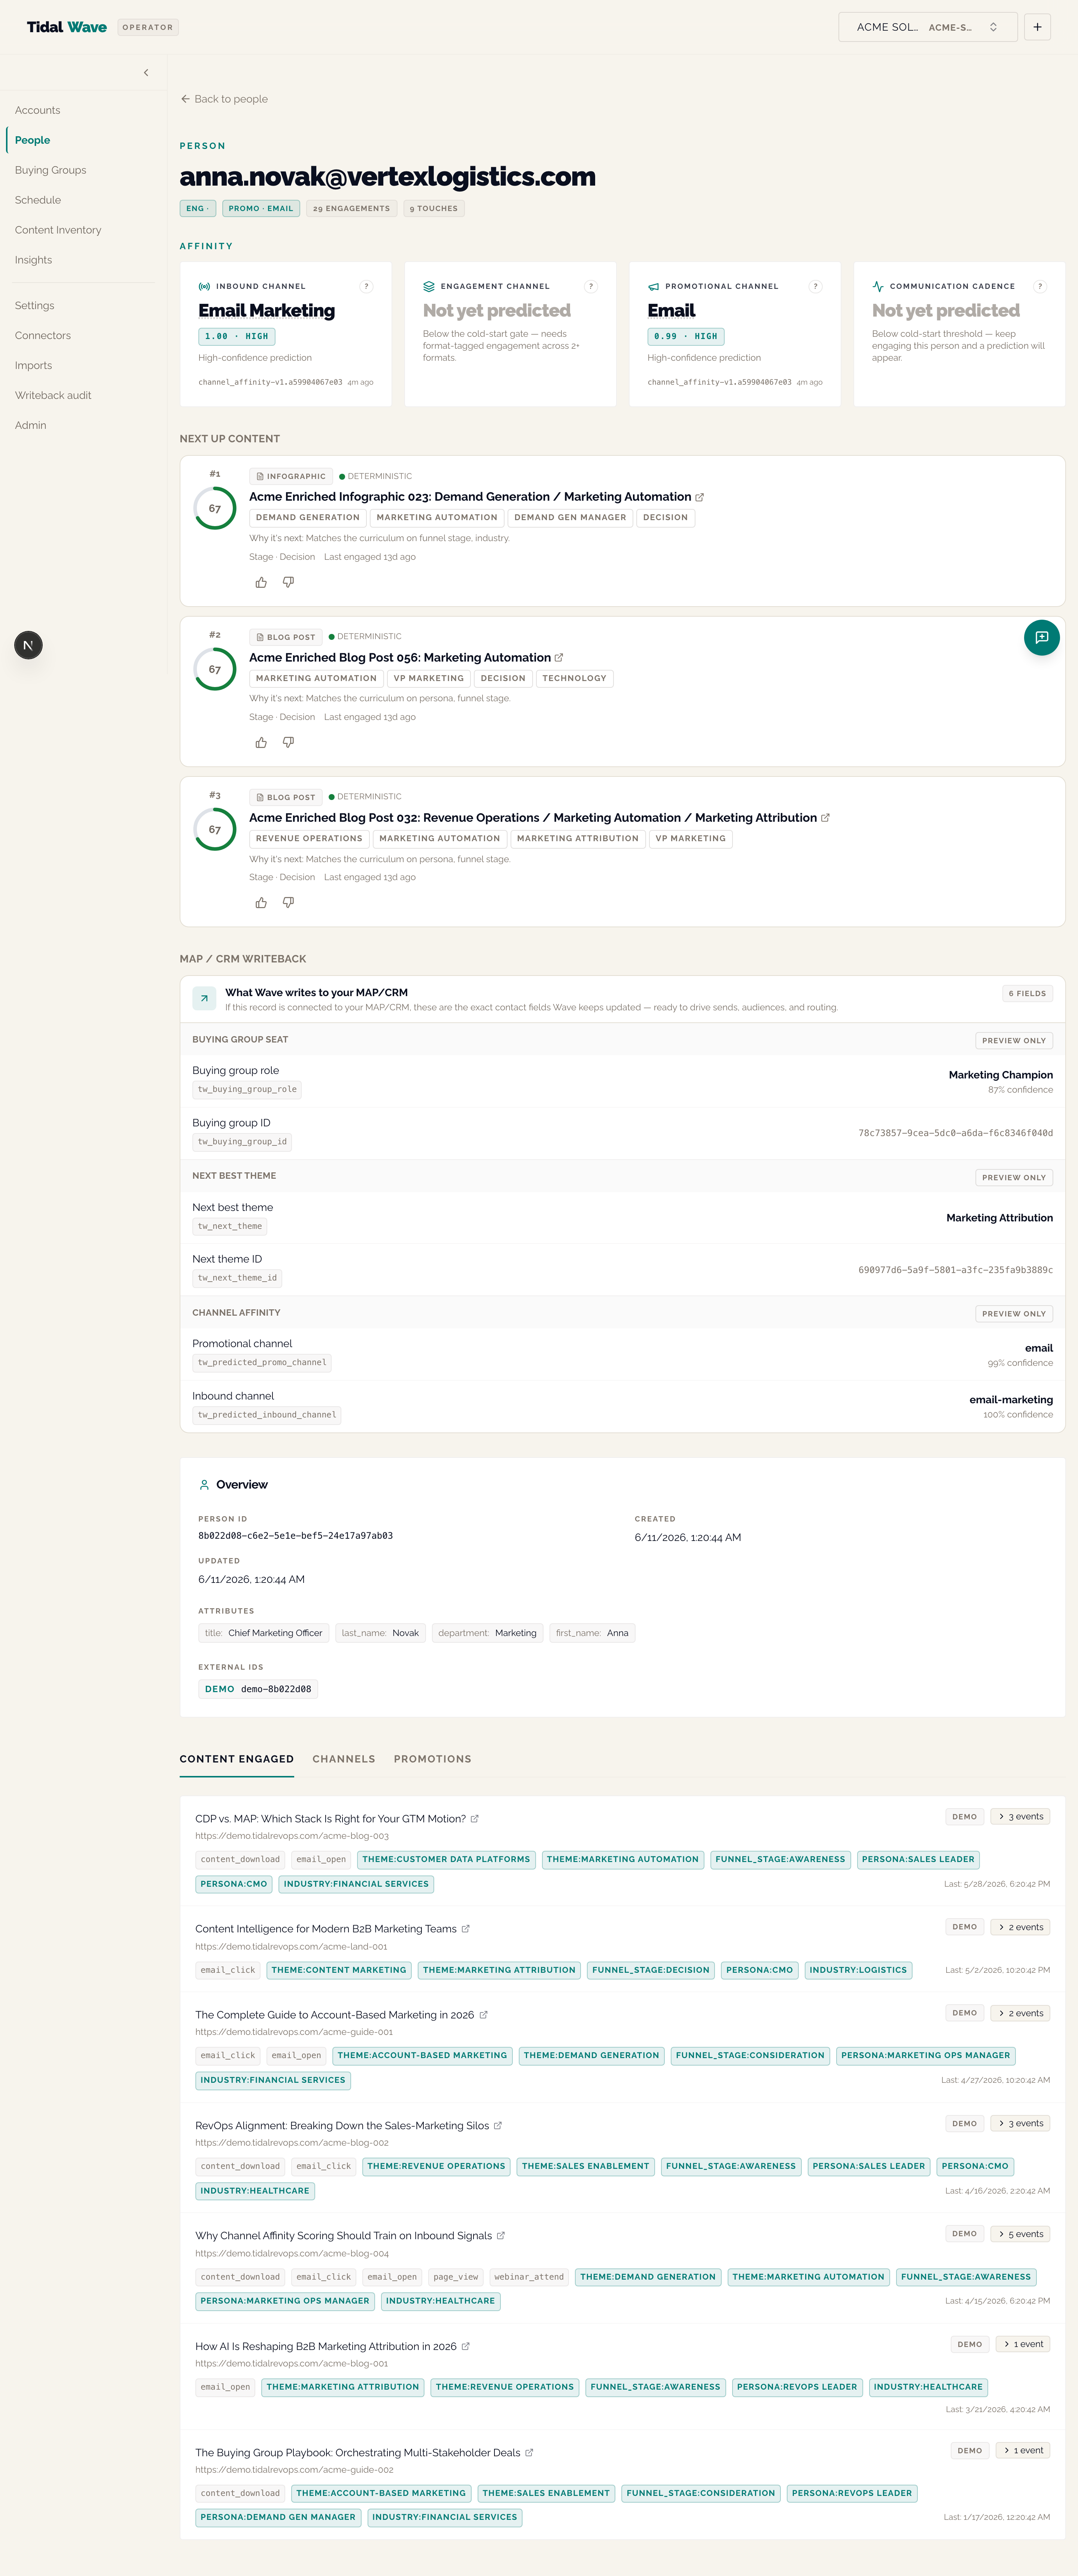
Task: Click score ring 67 on Blog Post 032
Action: (x=215, y=829)
